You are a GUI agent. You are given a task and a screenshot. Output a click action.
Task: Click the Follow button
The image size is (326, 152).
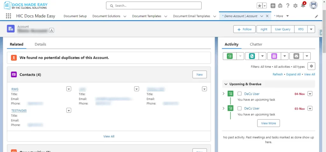point(245,29)
